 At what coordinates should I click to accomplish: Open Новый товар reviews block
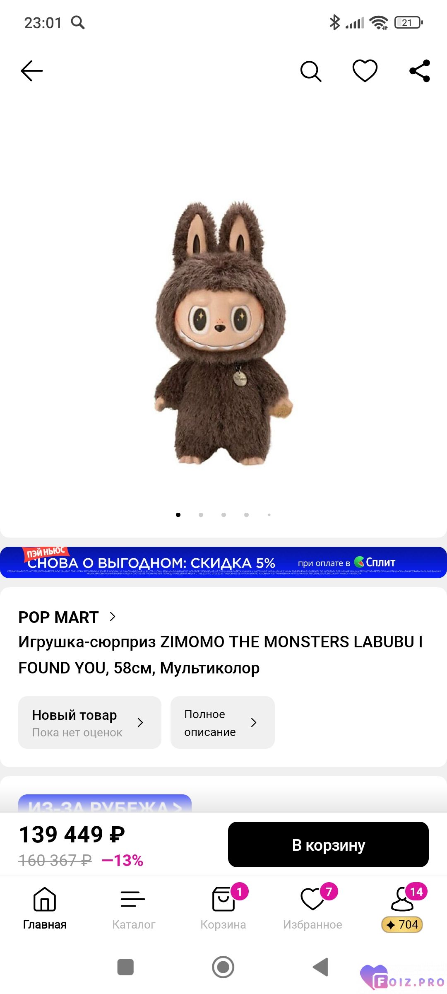coord(90,722)
